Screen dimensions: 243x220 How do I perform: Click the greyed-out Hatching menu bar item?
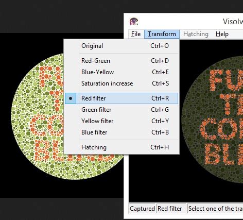click(x=196, y=34)
